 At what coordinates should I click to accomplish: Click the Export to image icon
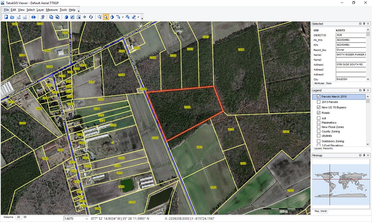[43, 17]
